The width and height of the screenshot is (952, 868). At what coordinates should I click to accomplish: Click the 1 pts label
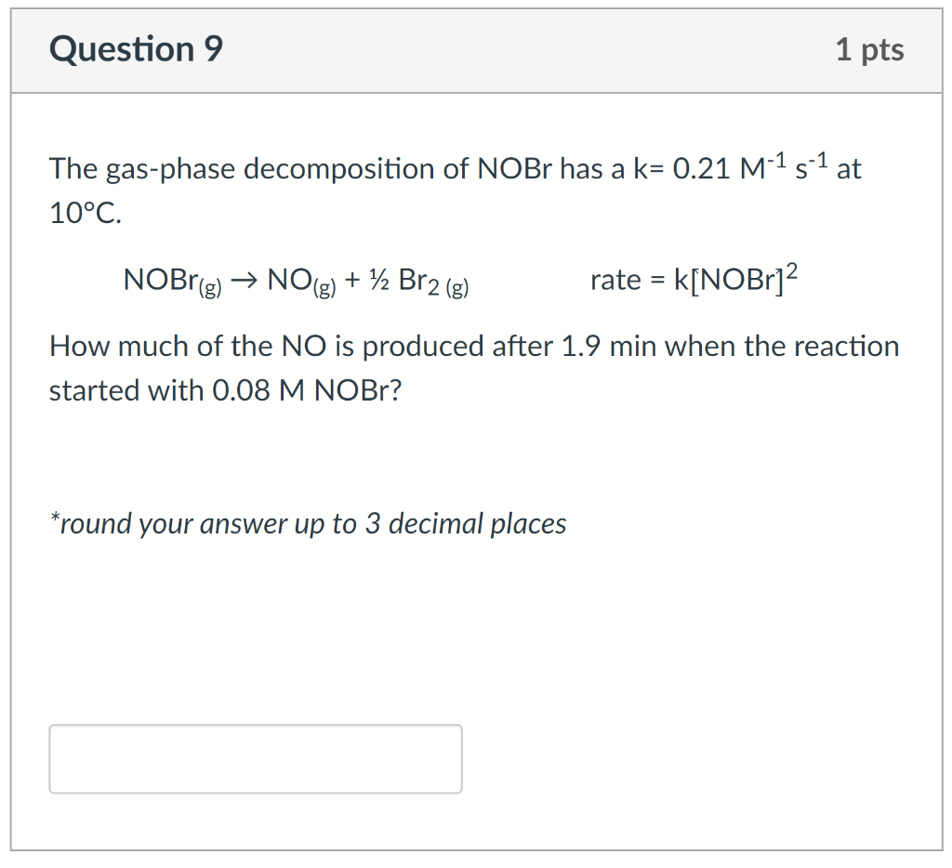(x=870, y=51)
